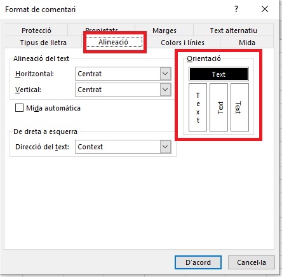This screenshot has height=277, width=282.
Task: Select the Alineació tab
Action: [114, 42]
